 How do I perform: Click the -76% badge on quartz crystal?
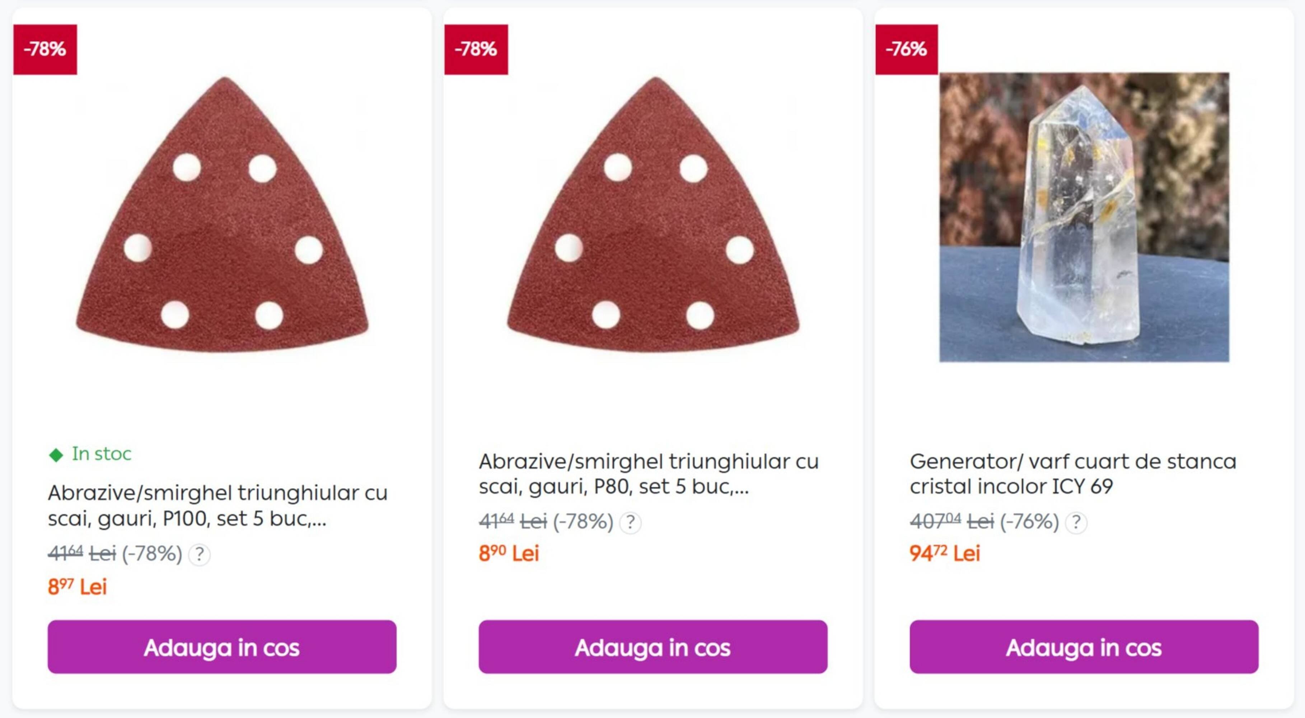[x=906, y=49]
